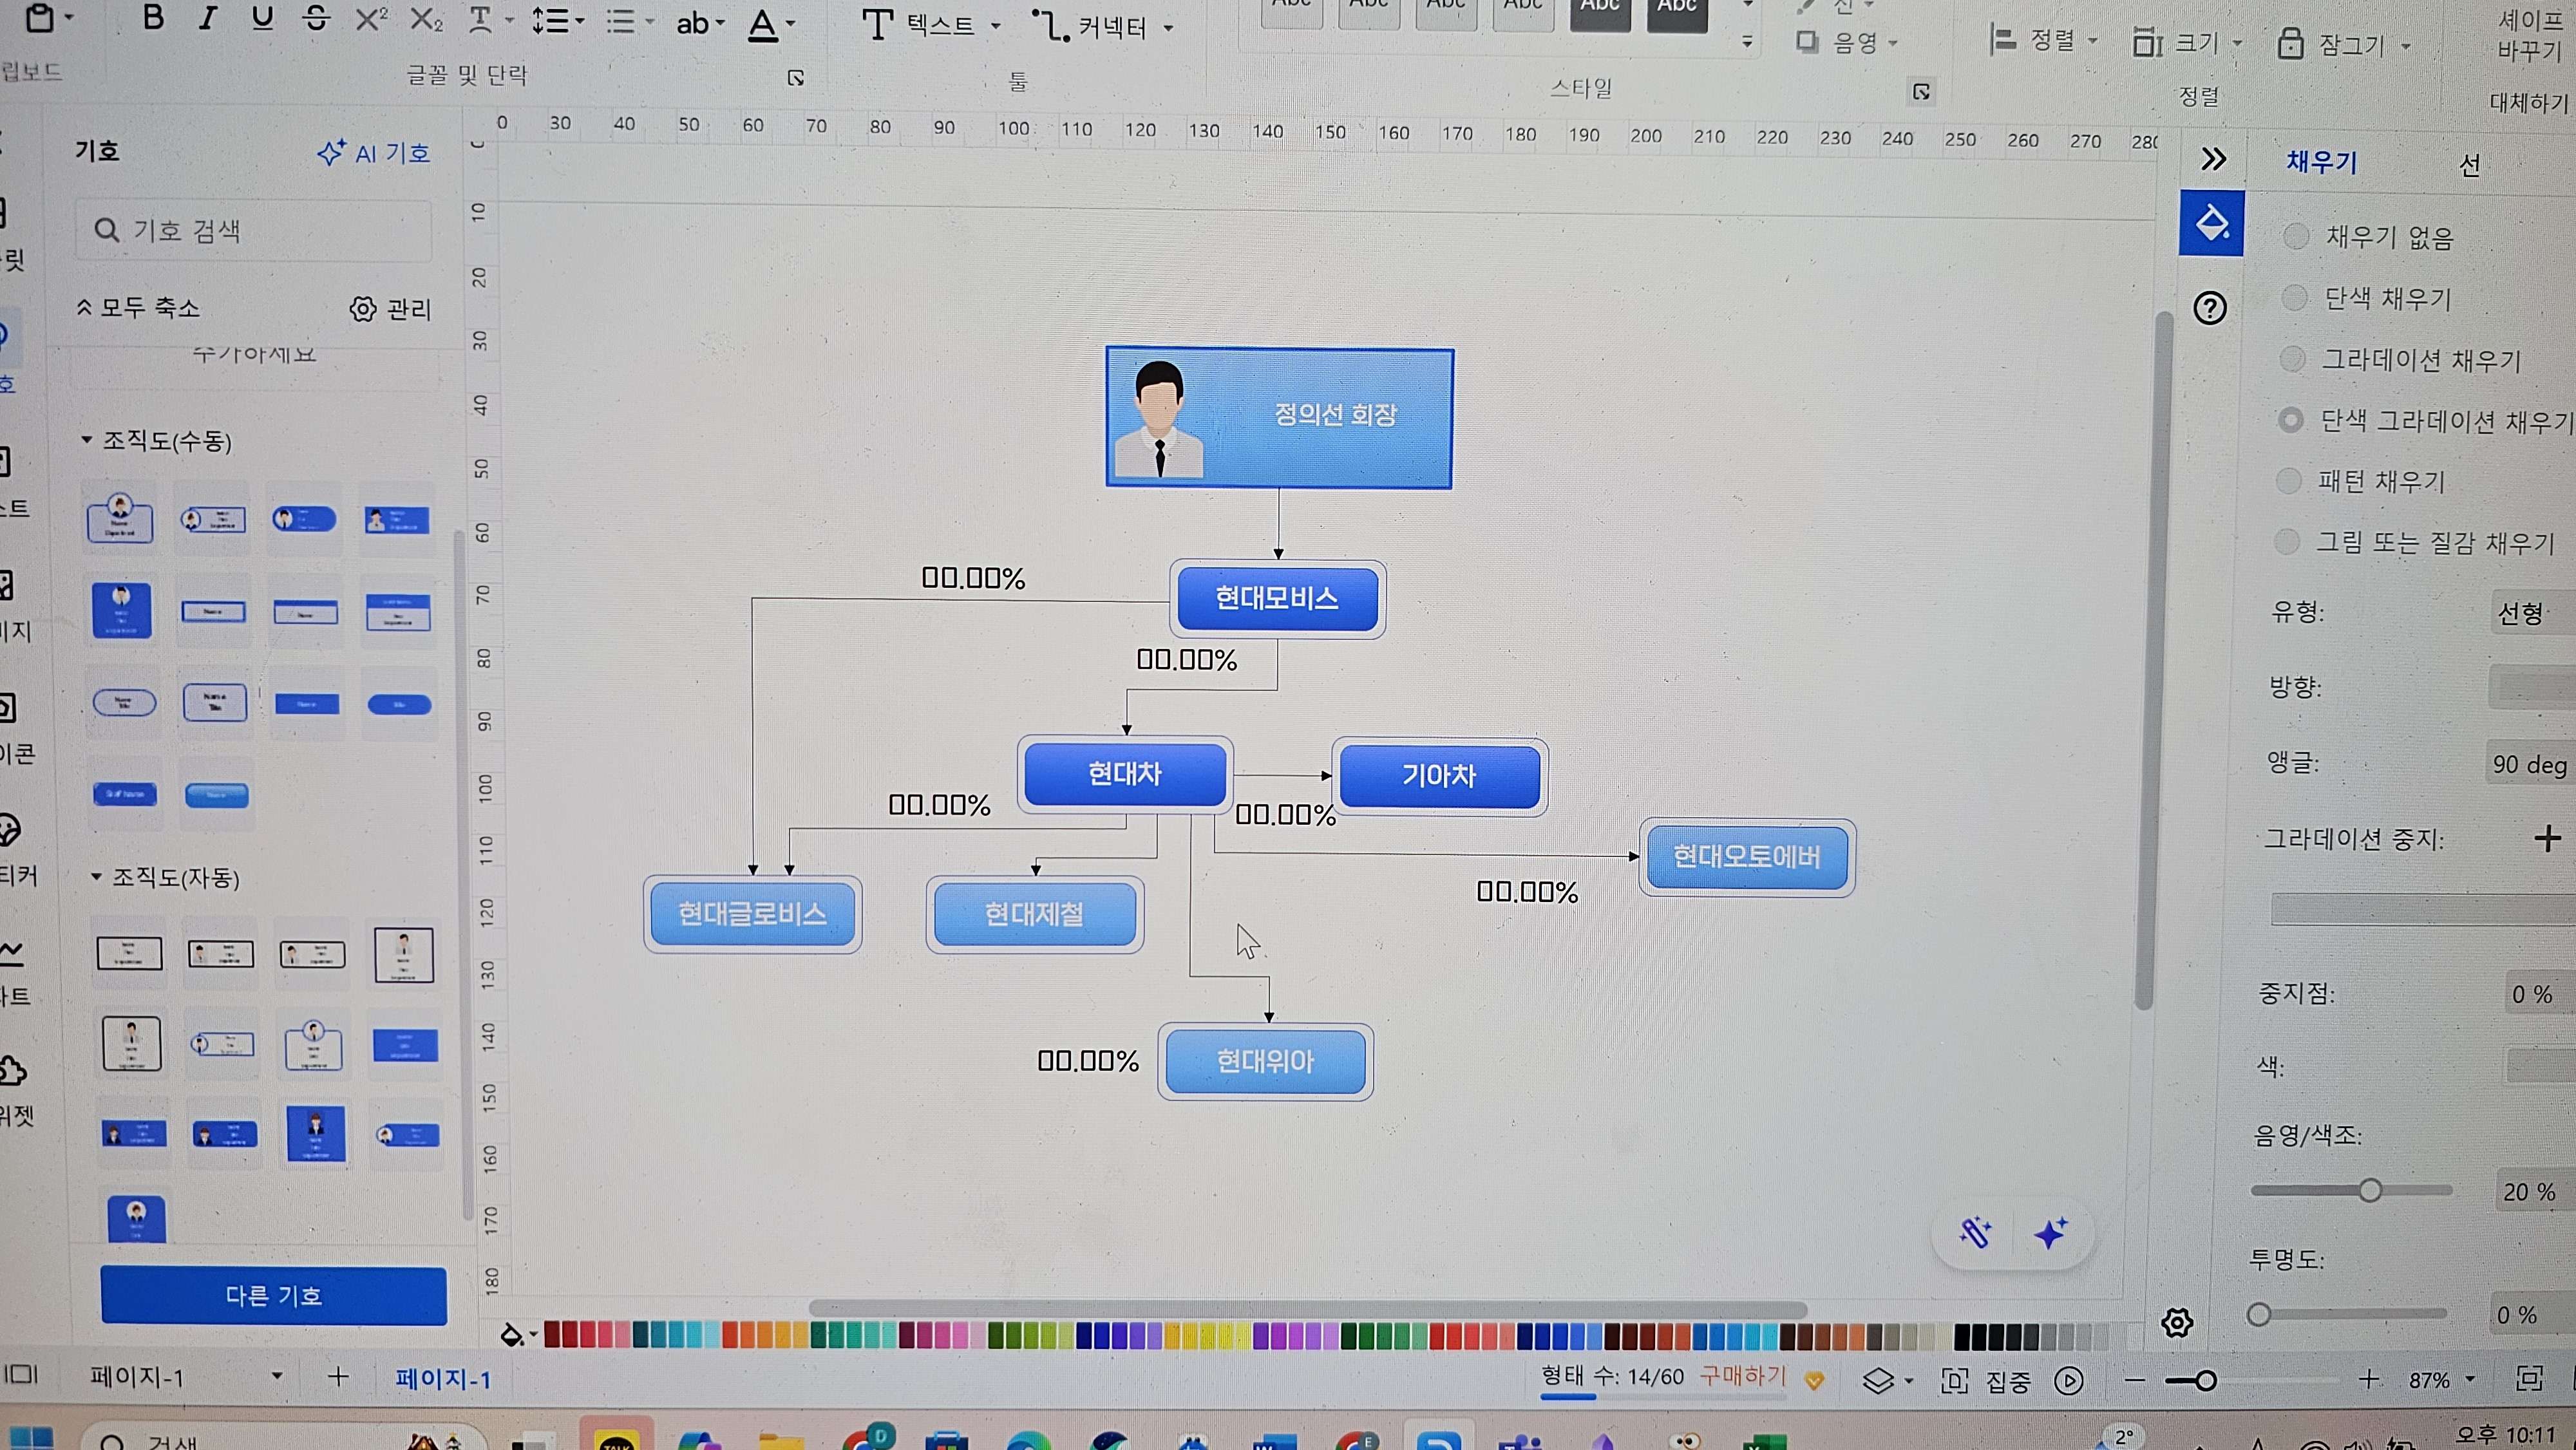Select 패턴 채우기 radio option
The width and height of the screenshot is (2576, 1450).
[2288, 481]
